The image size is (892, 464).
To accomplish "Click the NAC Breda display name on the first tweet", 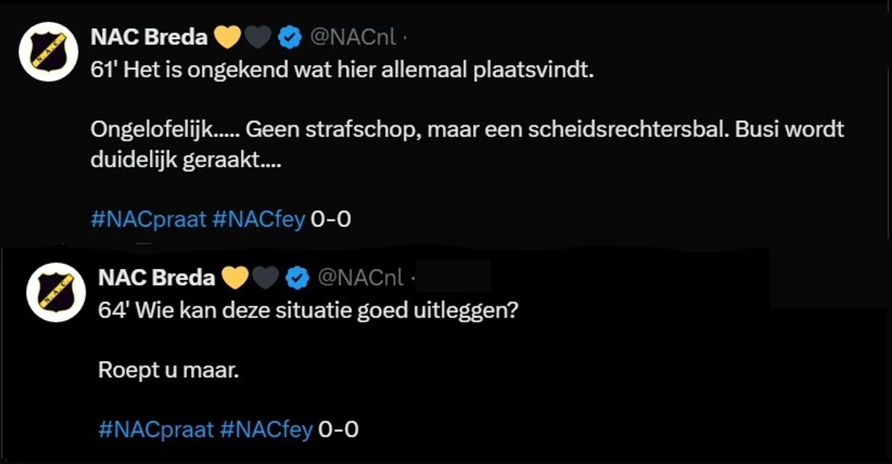I will coord(149,36).
